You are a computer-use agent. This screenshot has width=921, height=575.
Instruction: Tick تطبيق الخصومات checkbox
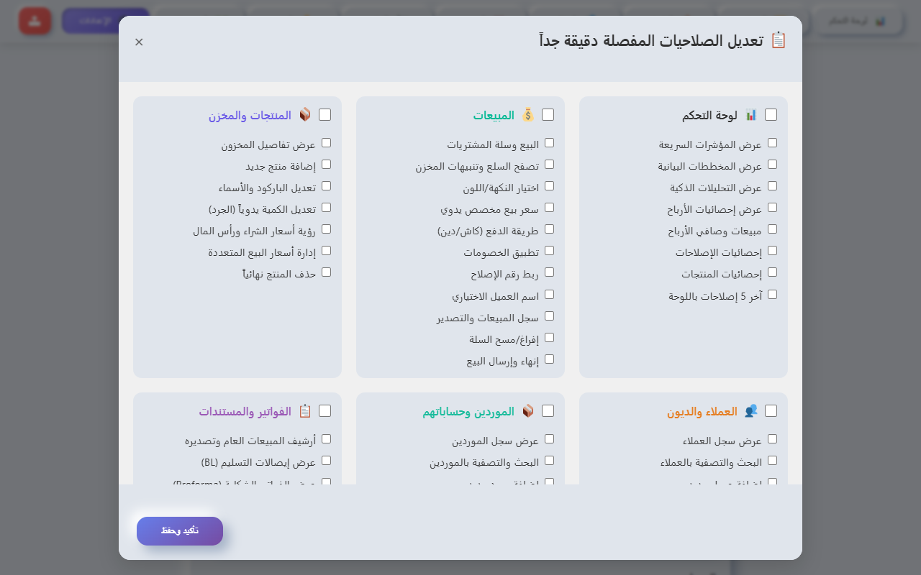coord(549,251)
